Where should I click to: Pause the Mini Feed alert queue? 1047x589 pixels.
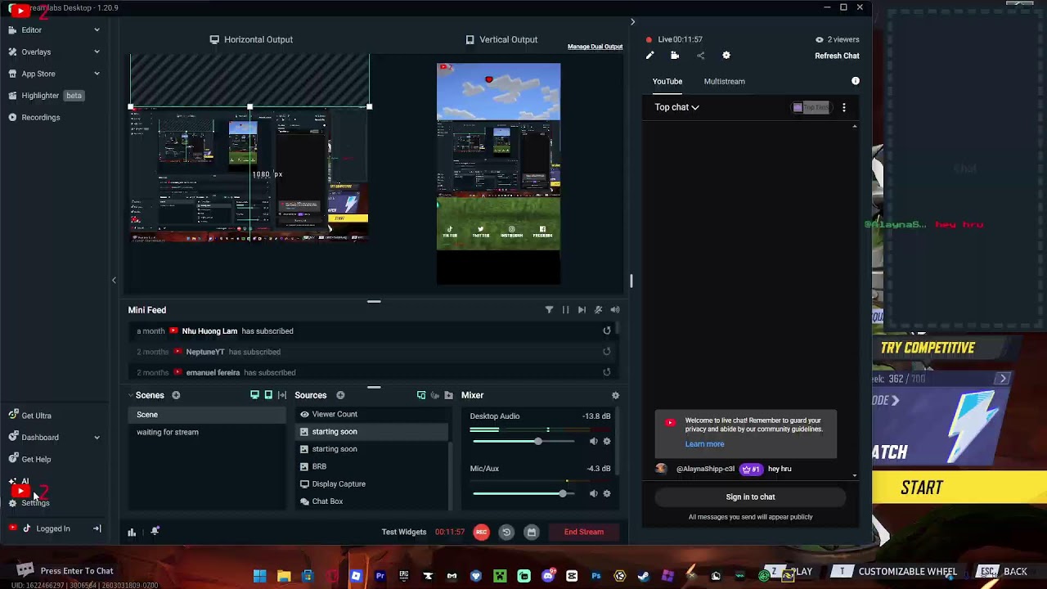tap(565, 310)
